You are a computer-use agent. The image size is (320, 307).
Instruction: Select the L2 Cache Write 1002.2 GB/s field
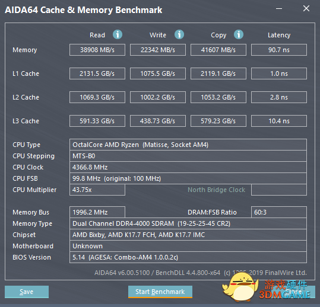click(x=158, y=97)
